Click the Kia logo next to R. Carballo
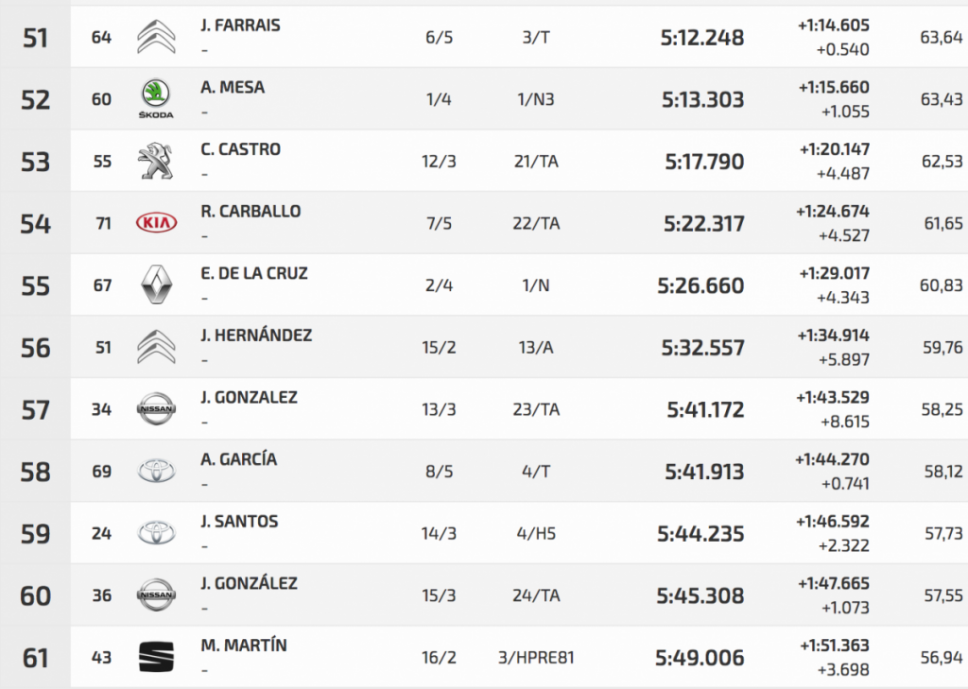Image resolution: width=968 pixels, height=689 pixels. (156, 223)
